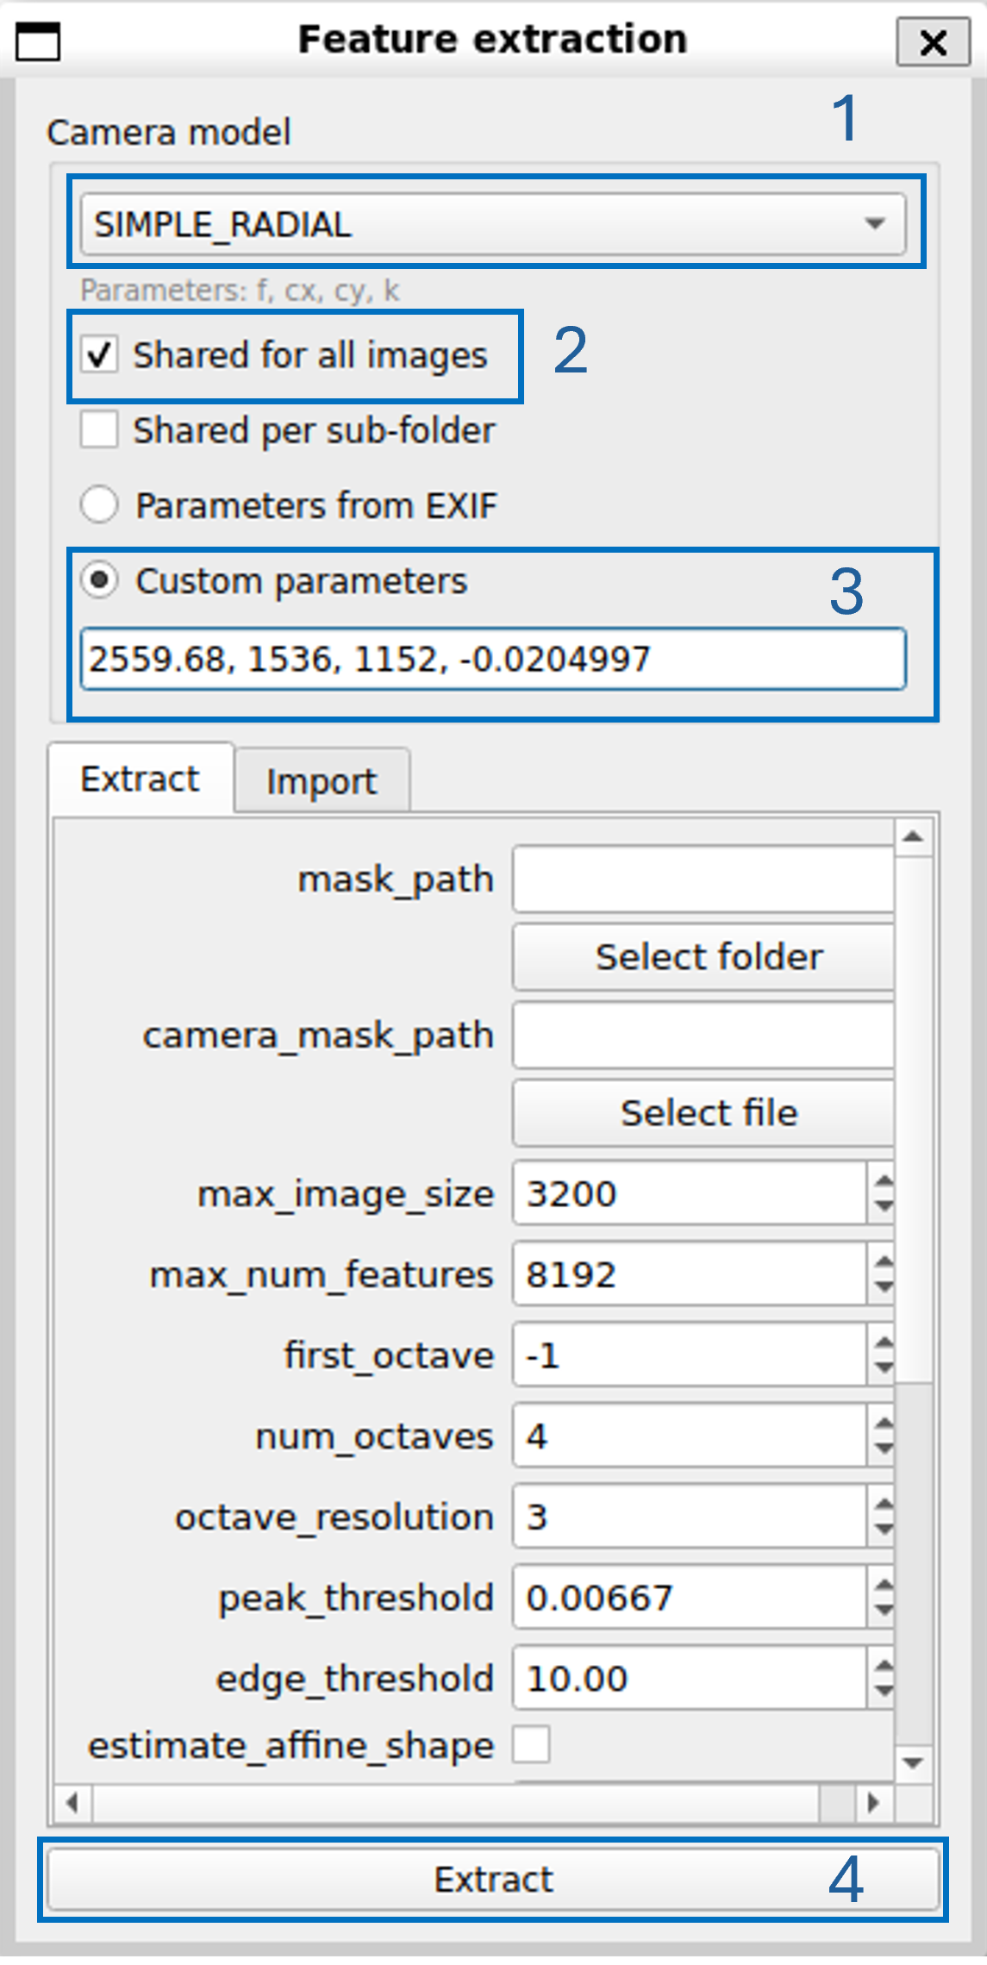The image size is (987, 1965).
Task: Select Parameters from EXIF radio button
Action: 100,505
